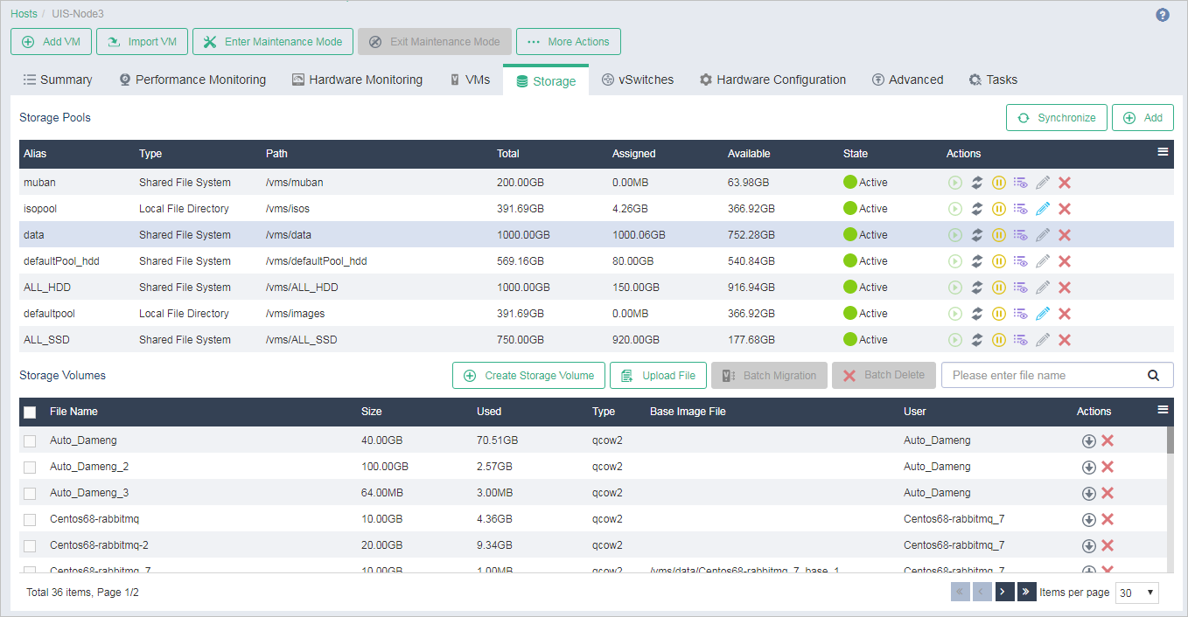Focus the file name search field

[x=1041, y=376]
